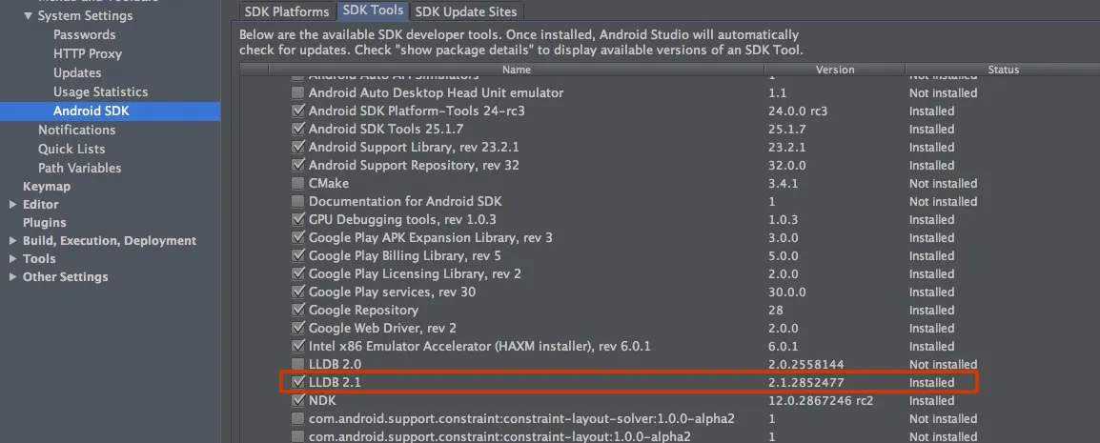Check the LLDB 2.0 checkbox

(298, 365)
